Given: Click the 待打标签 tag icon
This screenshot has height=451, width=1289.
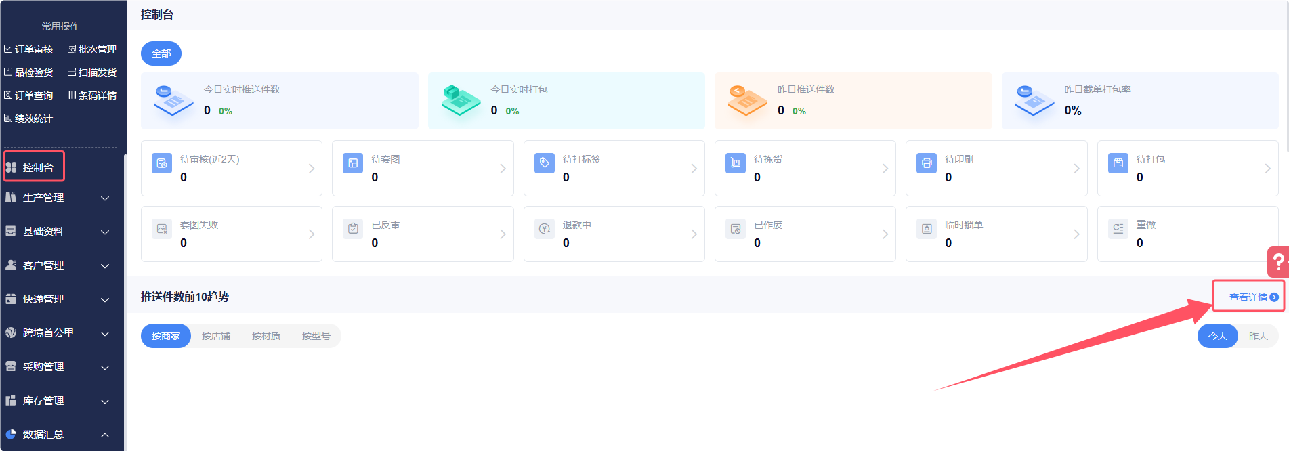Looking at the screenshot, I should 545,163.
